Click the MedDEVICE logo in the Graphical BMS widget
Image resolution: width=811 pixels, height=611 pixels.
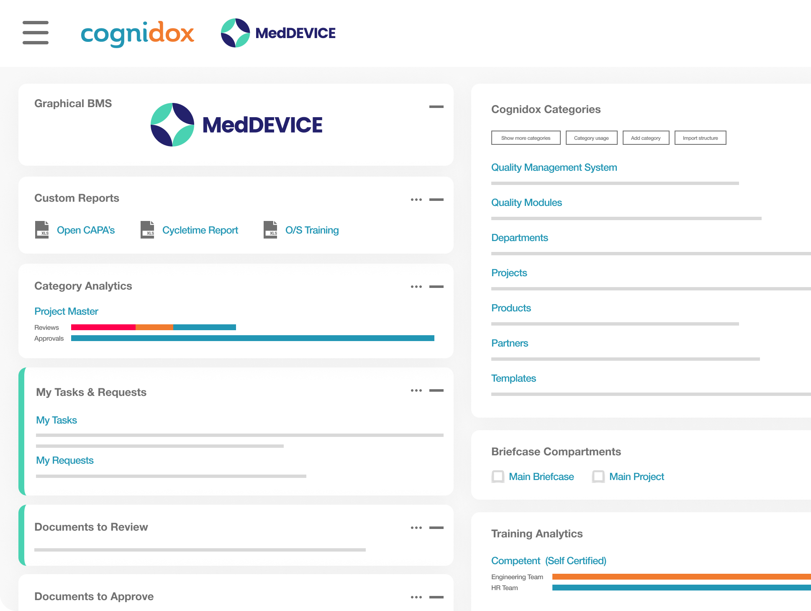tap(236, 124)
